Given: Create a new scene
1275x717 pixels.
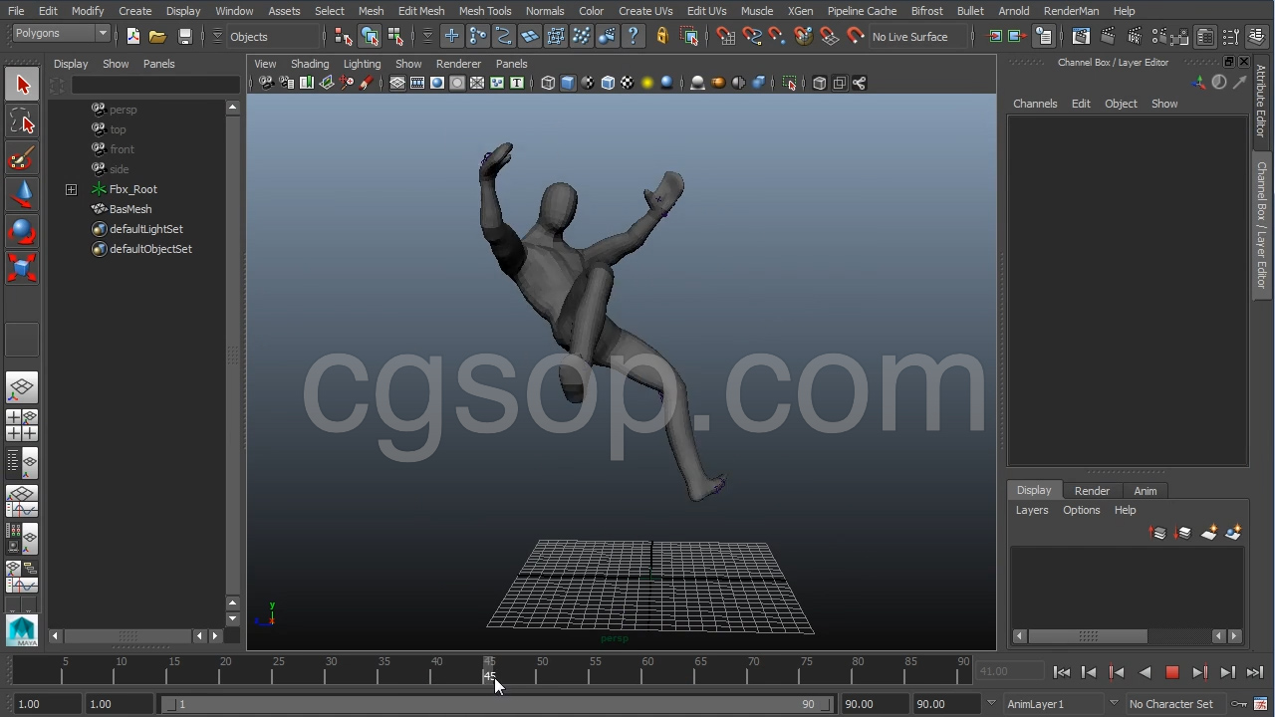Looking at the screenshot, I should click(133, 37).
